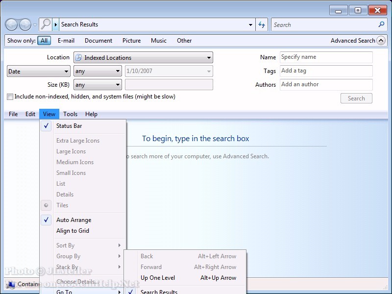Screen dimensions: 392x294
Task: Click the search magnifier icon in Search box
Action: point(381,24)
